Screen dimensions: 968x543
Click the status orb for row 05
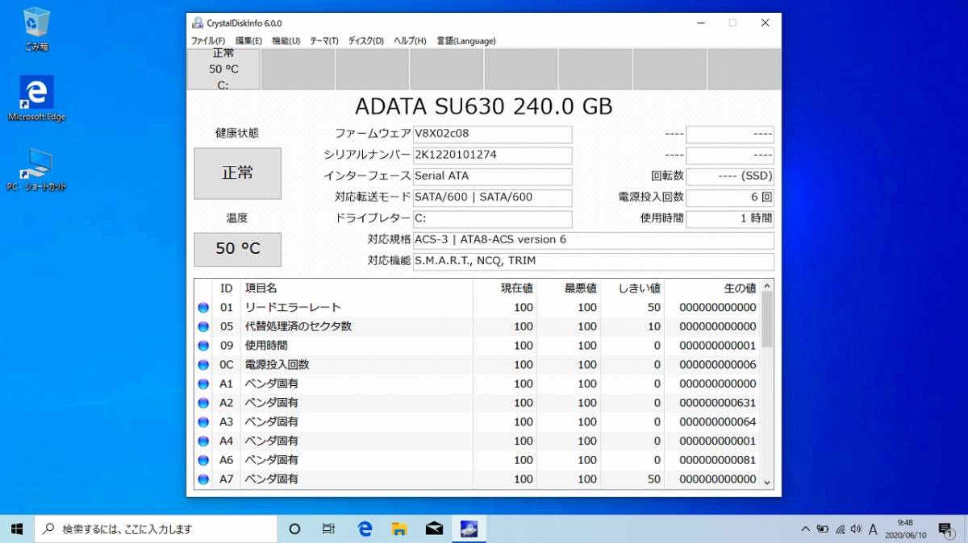click(203, 327)
